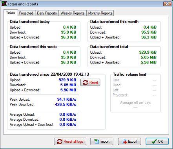Click the Average Upload value 0.0 KiB/s
Image resolution: width=173 pixels, height=149 pixels.
coord(68,114)
